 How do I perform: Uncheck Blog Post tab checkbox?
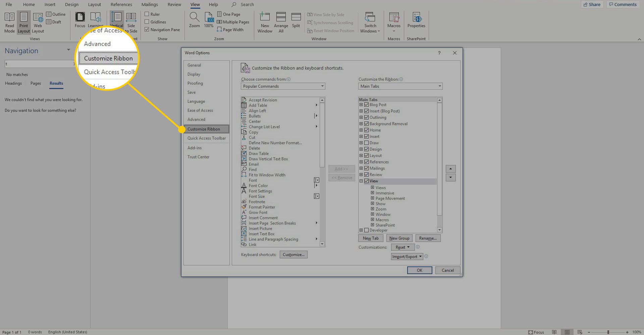point(366,105)
